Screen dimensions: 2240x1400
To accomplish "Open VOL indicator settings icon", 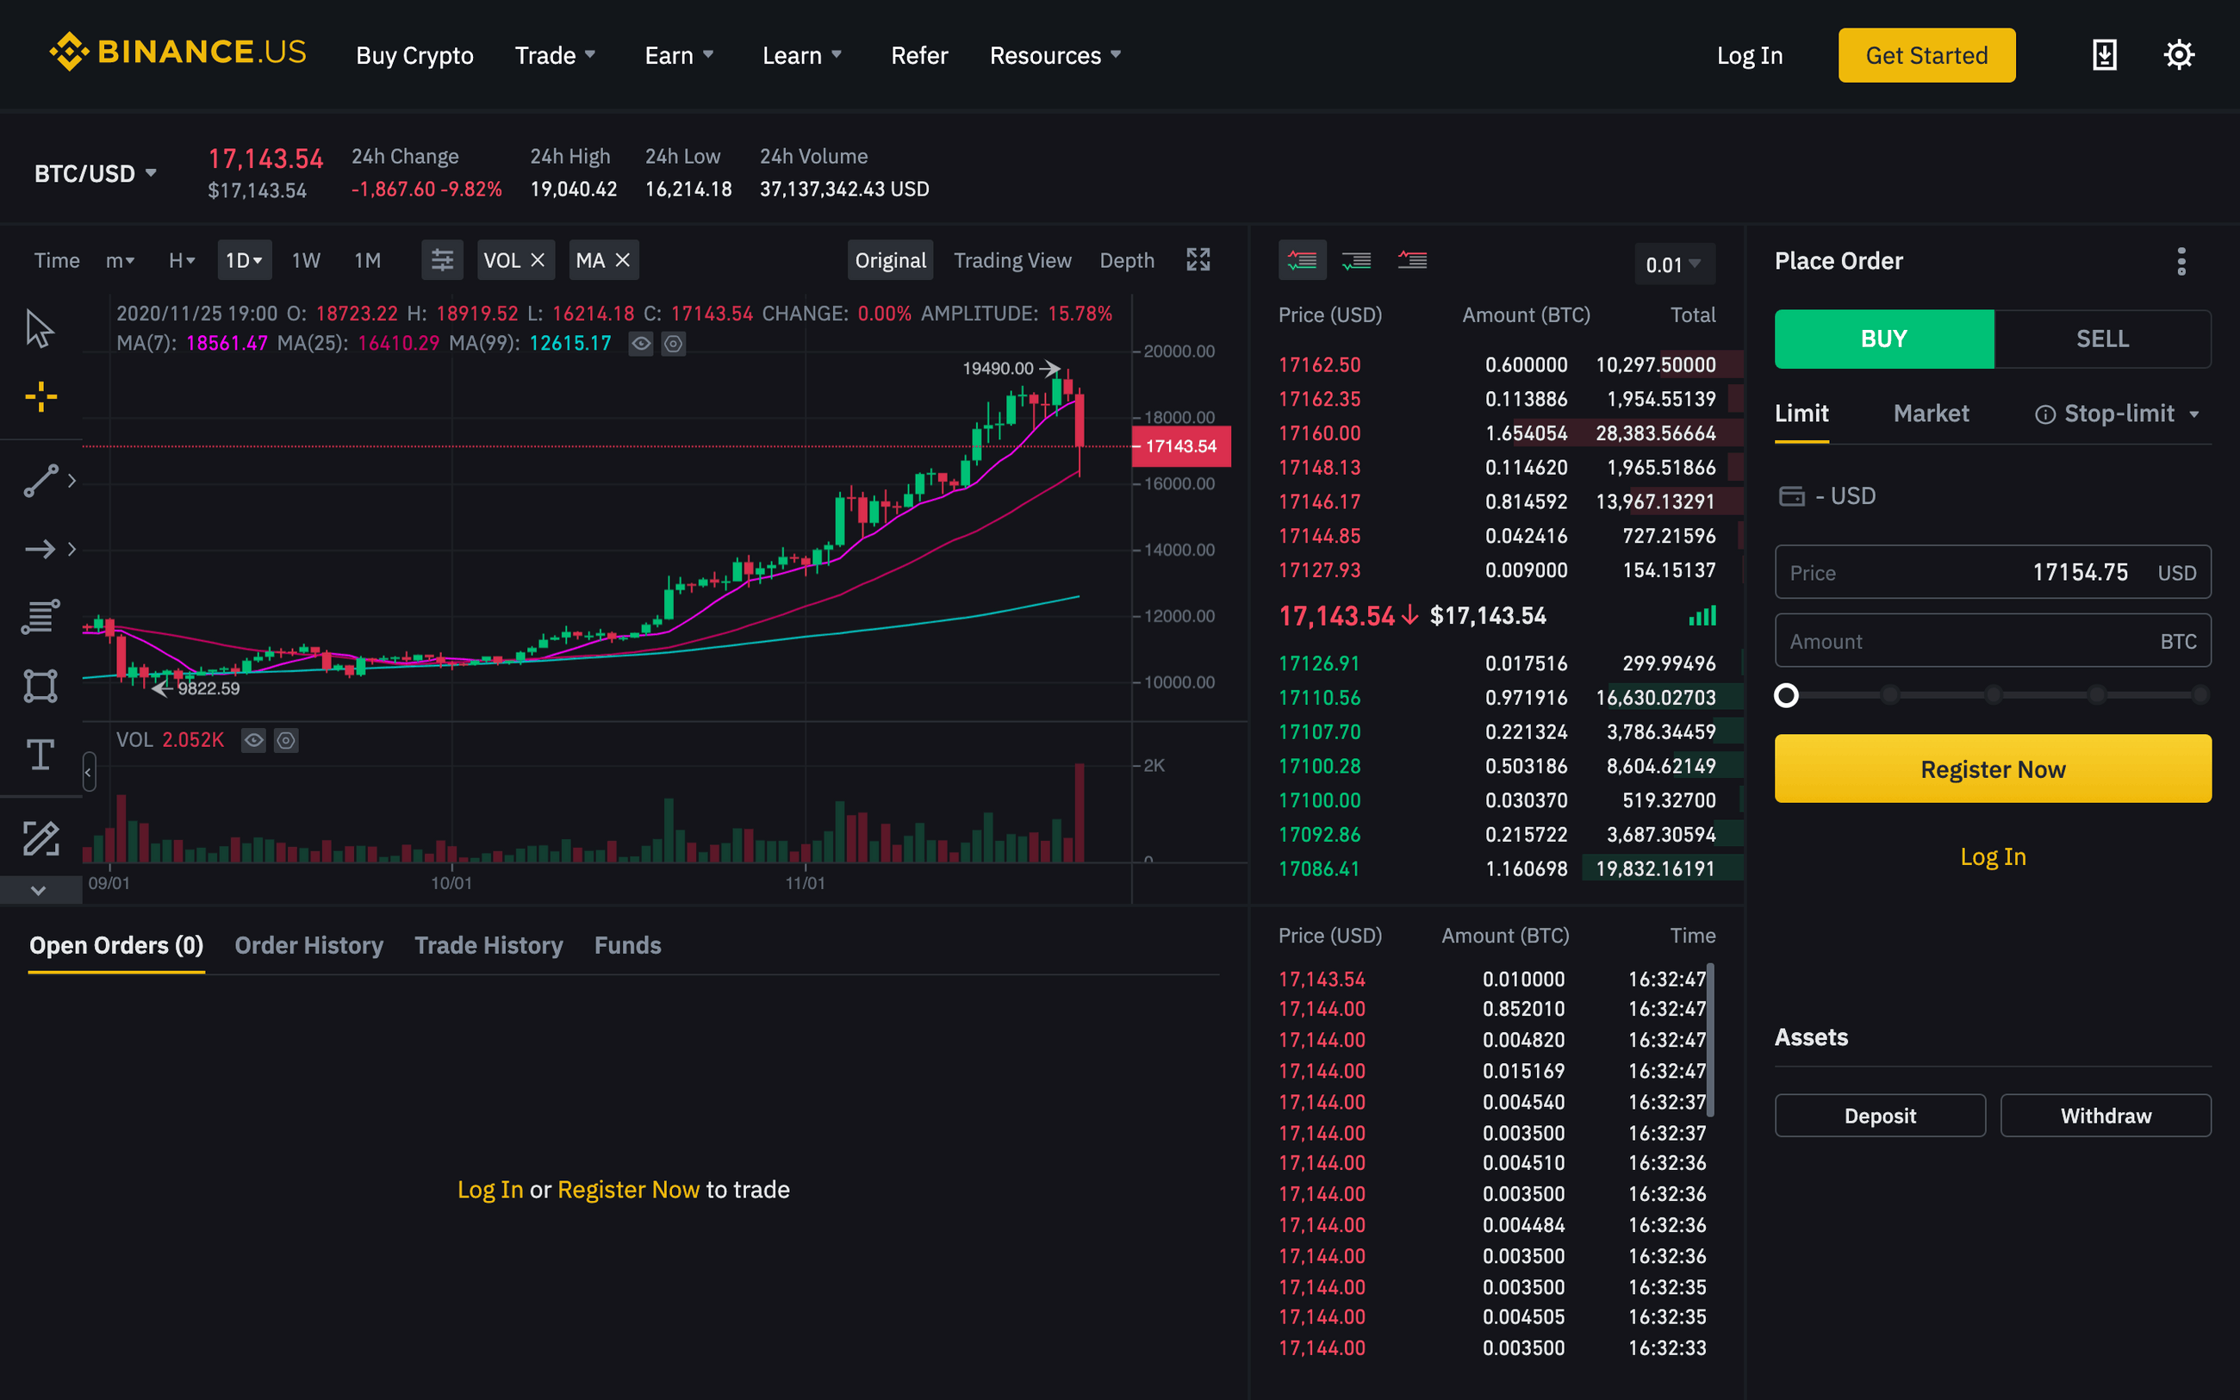I will [x=286, y=740].
